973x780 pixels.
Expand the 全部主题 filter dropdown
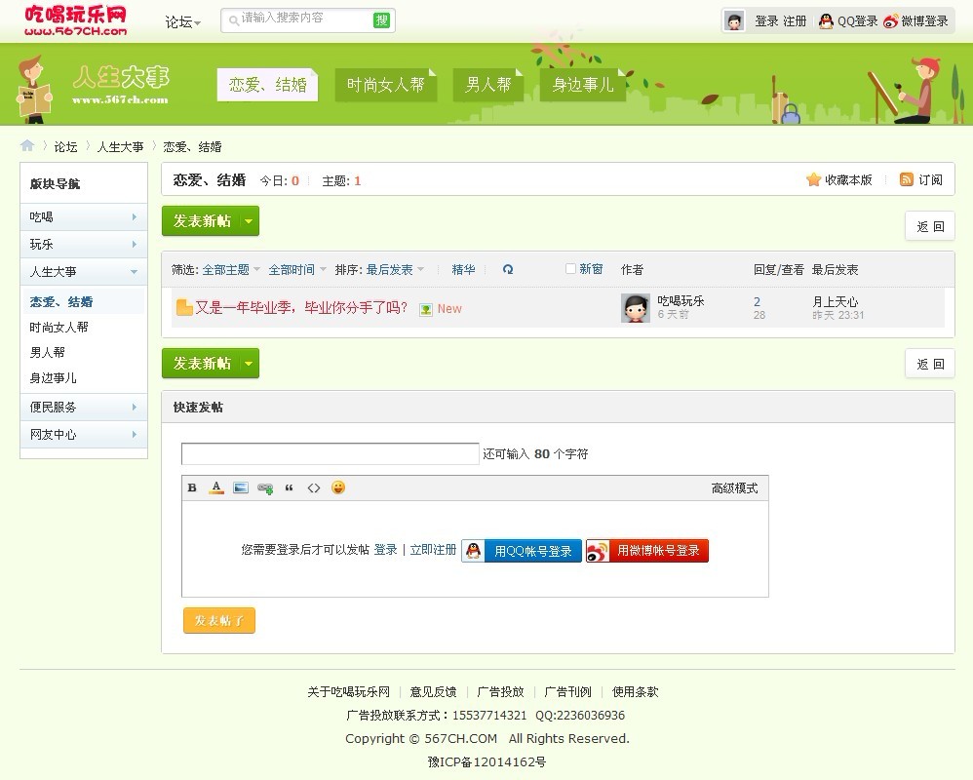click(x=231, y=270)
